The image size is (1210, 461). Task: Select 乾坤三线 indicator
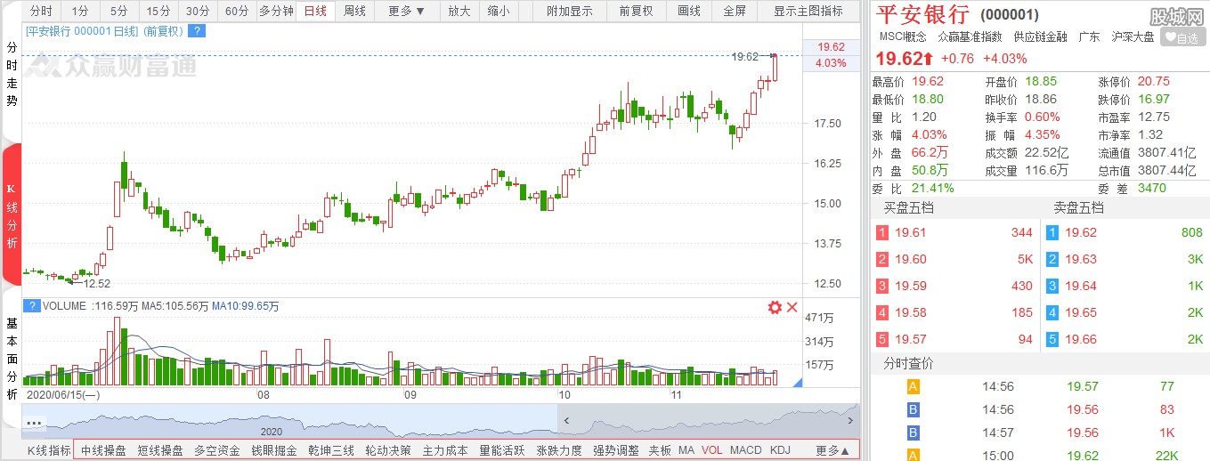(x=331, y=450)
